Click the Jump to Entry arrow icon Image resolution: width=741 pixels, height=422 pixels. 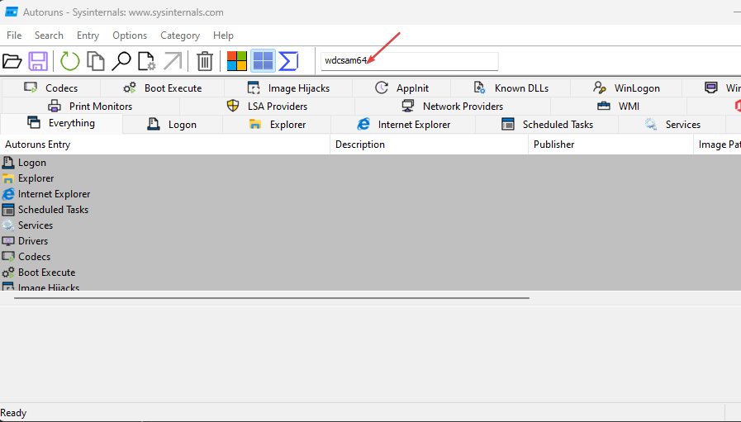(x=173, y=61)
